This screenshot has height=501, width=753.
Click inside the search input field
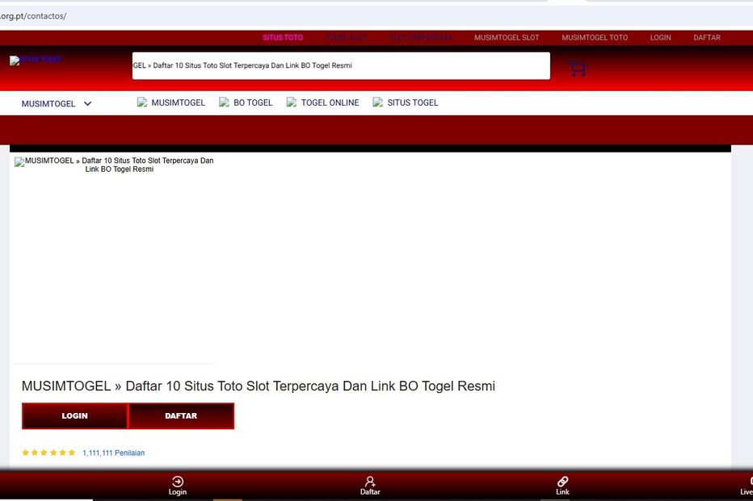pos(341,66)
